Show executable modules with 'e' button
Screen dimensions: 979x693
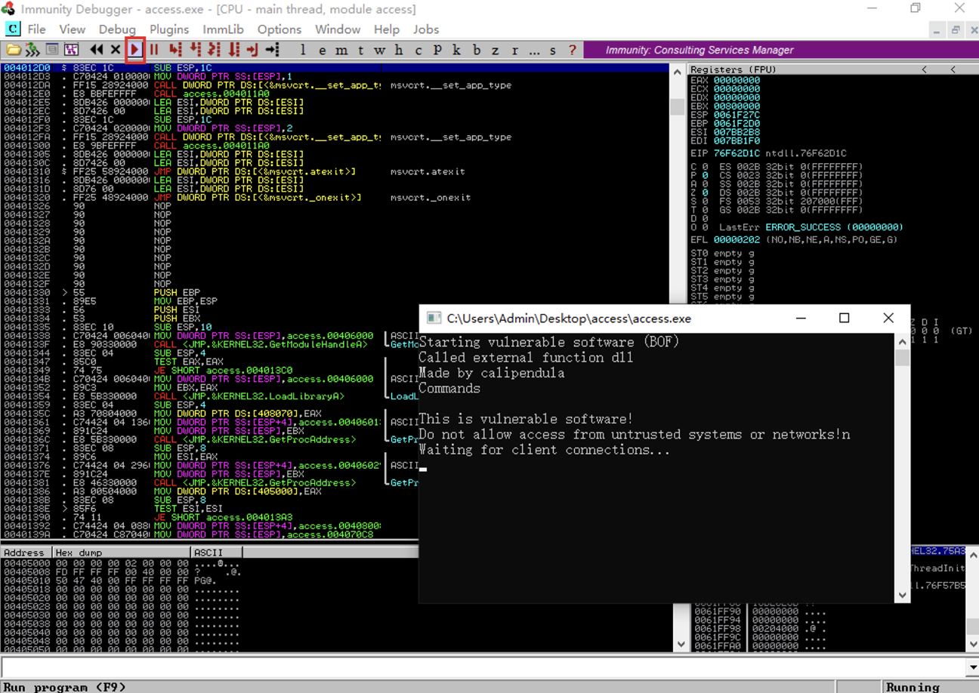[323, 50]
